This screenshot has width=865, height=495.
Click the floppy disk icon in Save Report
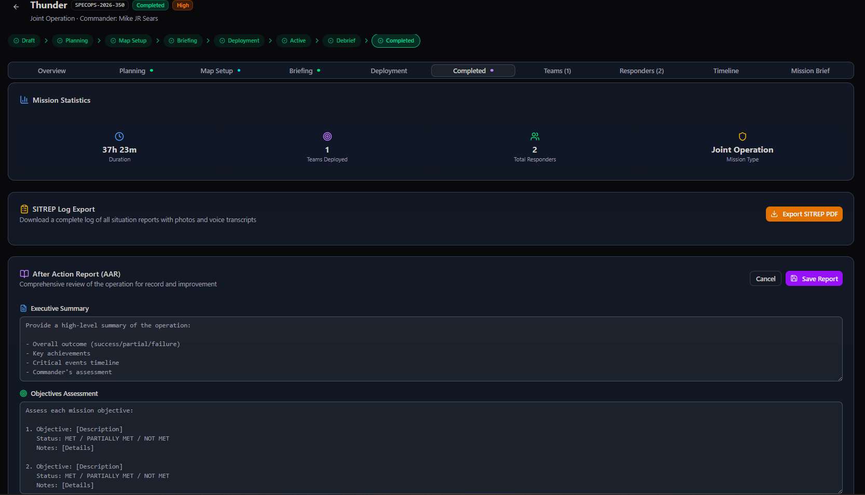point(794,279)
